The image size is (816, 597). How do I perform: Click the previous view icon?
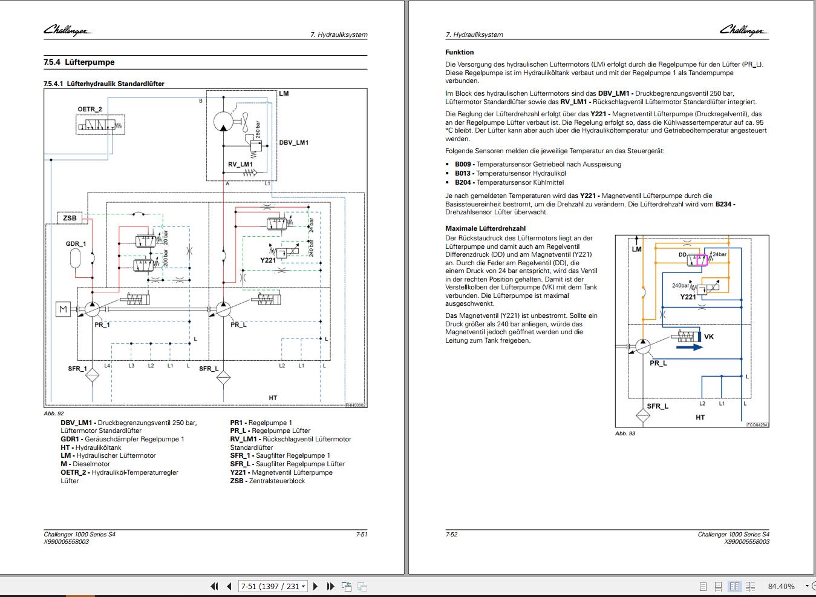click(x=347, y=586)
